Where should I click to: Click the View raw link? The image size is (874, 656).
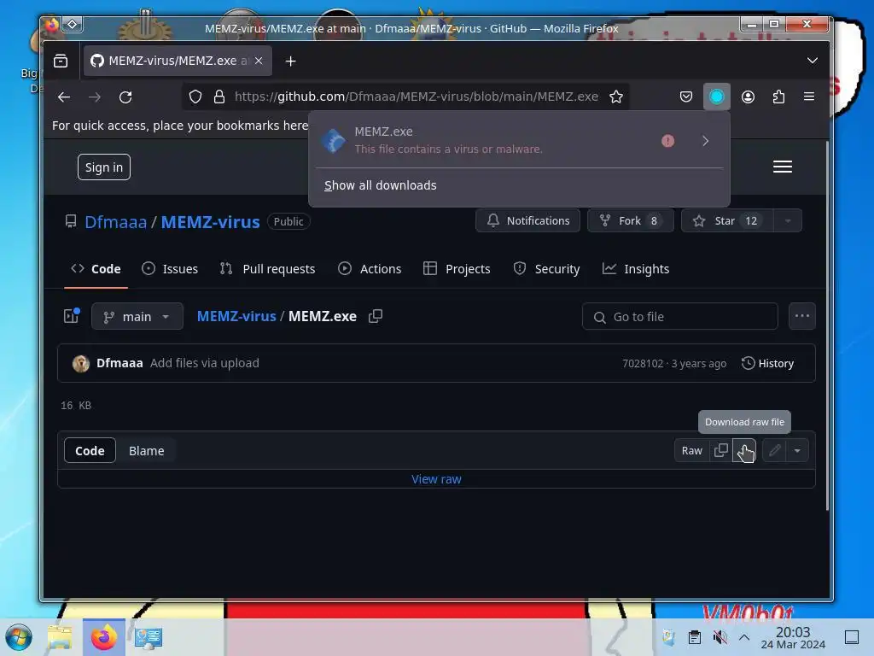436,479
